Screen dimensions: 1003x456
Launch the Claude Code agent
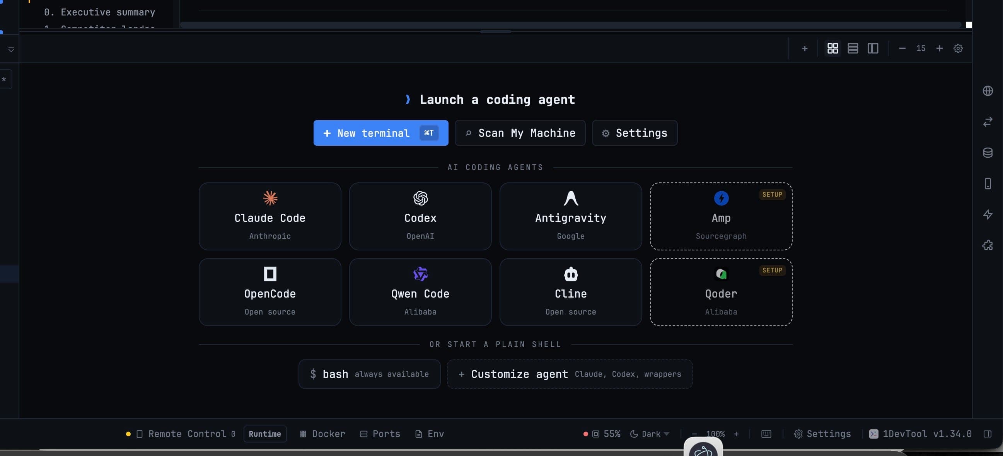[x=270, y=216]
